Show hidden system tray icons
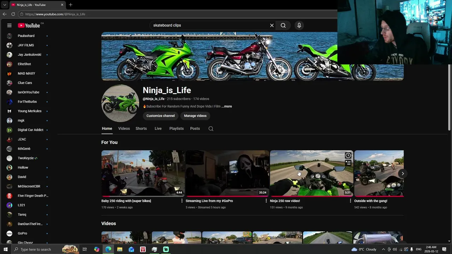This screenshot has height=254, width=452. pos(383,249)
